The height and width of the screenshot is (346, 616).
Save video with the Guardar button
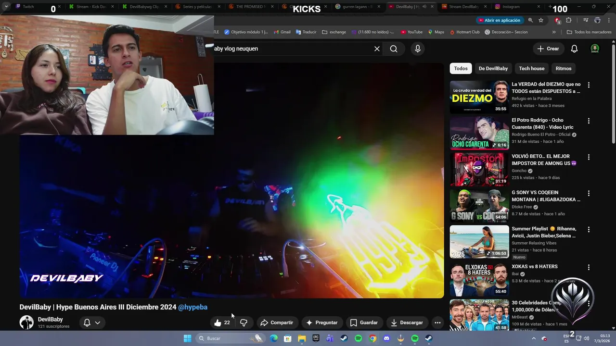(x=364, y=322)
